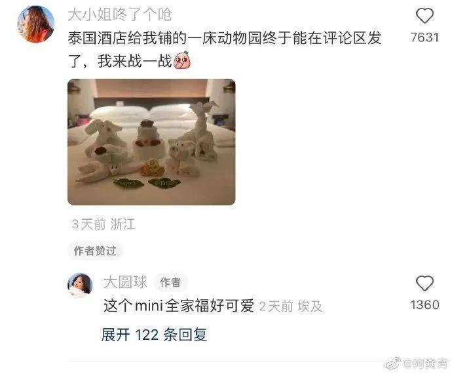452x374 pixels.
Task: Click the Weibo logo watermark
Action: pyautogui.click(x=392, y=363)
